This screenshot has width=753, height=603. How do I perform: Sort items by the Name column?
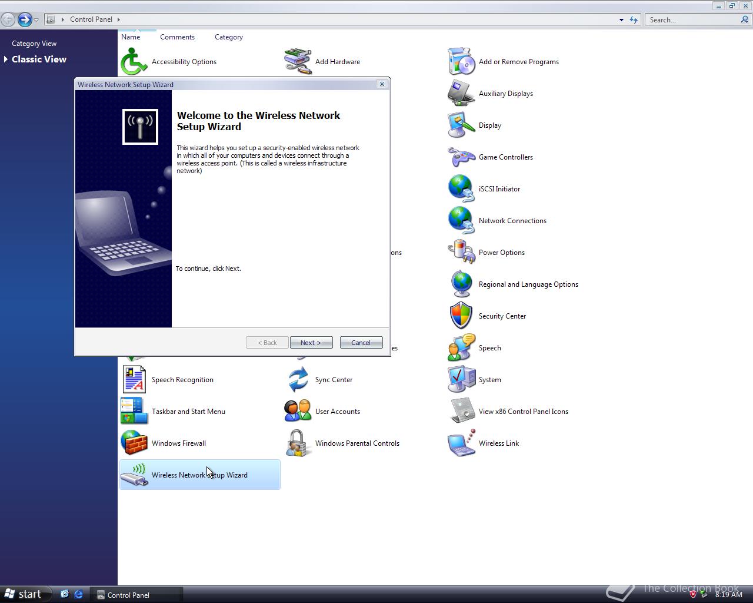tap(131, 37)
